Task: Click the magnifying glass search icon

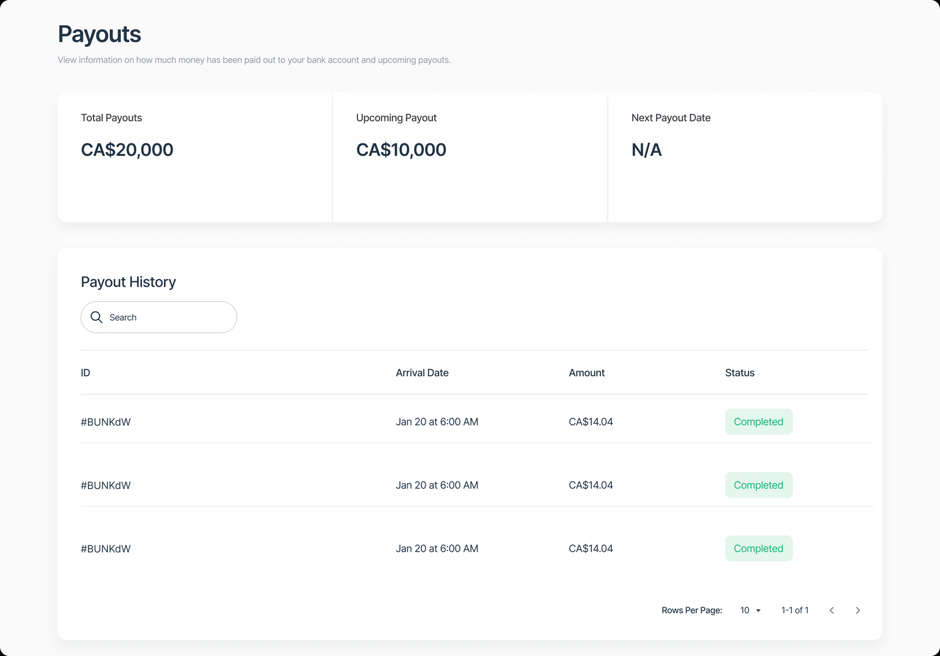Action: click(97, 317)
